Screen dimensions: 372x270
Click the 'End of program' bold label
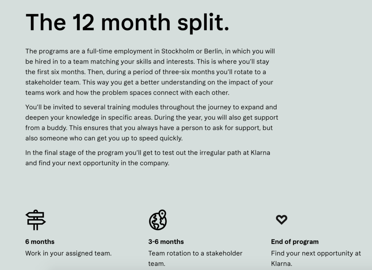(x=295, y=242)
